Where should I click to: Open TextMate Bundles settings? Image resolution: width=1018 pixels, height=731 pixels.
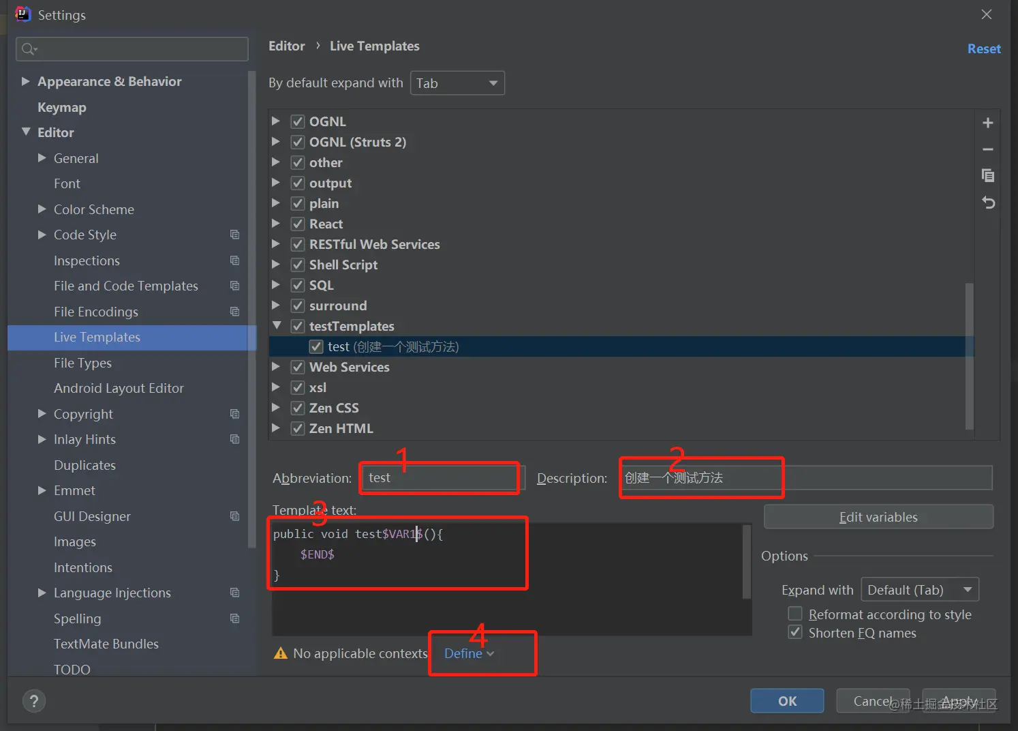coord(106,644)
